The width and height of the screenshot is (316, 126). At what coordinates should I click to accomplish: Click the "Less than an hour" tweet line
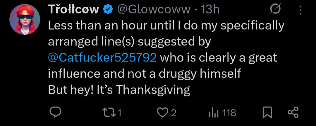coord(166,26)
